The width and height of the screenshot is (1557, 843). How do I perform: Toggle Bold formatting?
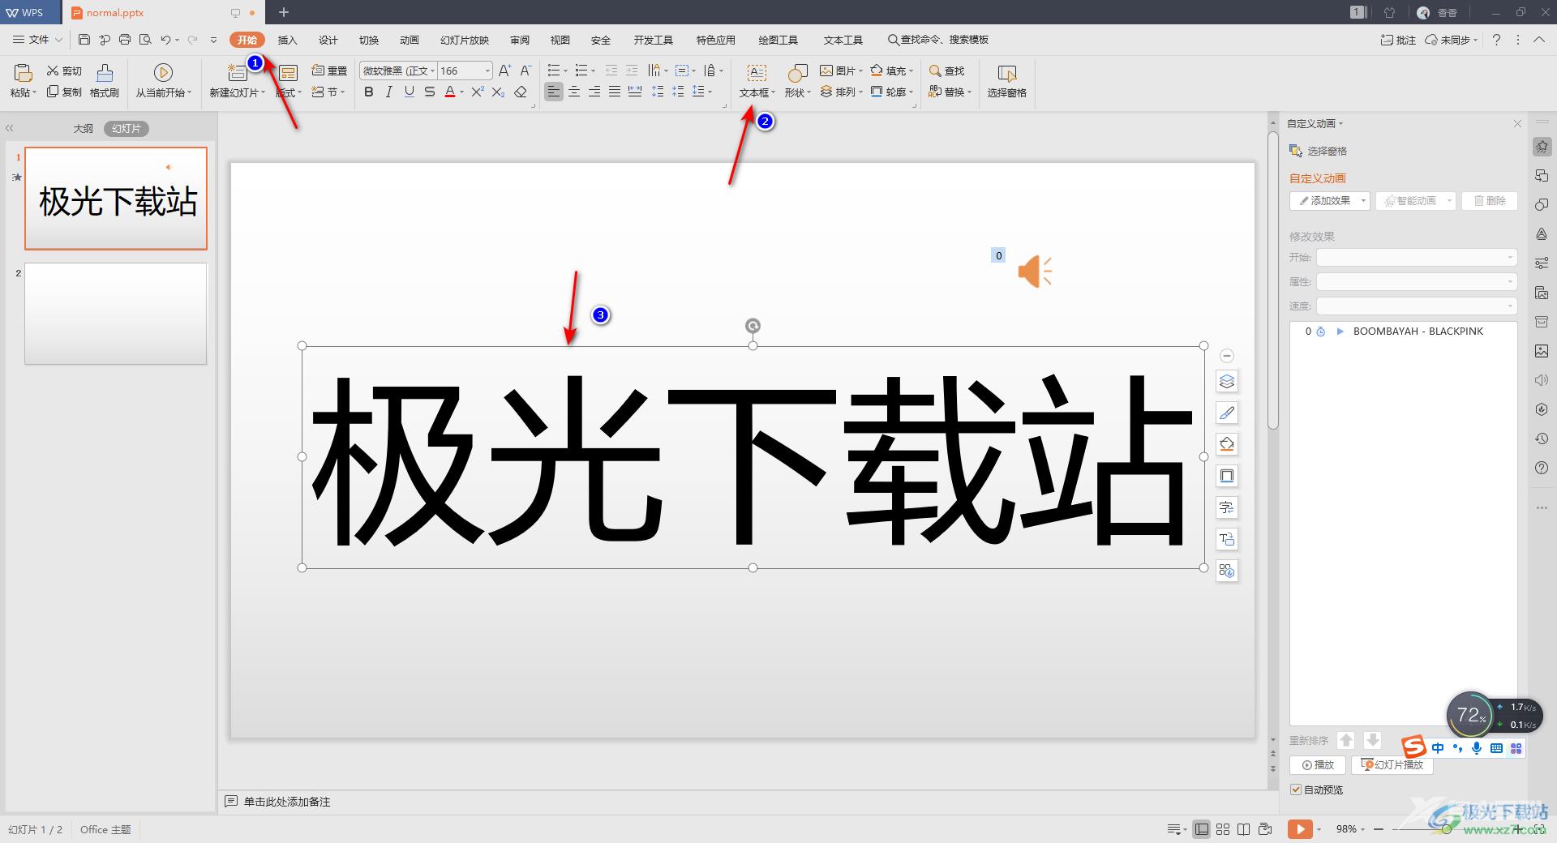point(369,92)
